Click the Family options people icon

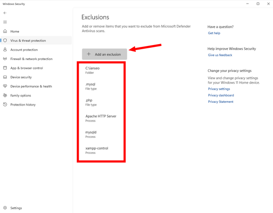click(x=5, y=95)
